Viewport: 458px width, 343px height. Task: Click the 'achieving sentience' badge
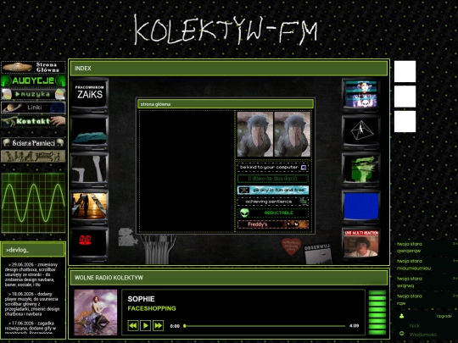click(x=273, y=202)
